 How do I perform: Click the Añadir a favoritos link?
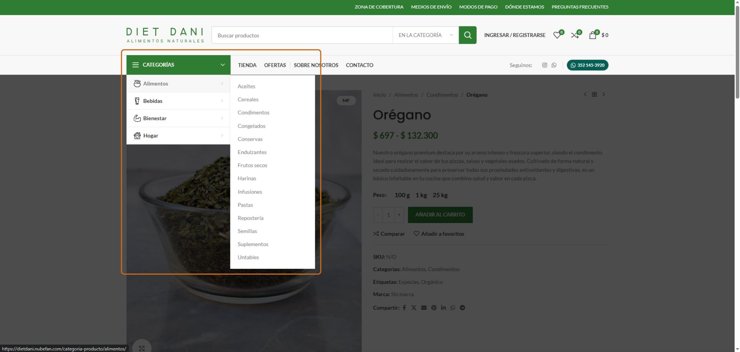click(439, 234)
